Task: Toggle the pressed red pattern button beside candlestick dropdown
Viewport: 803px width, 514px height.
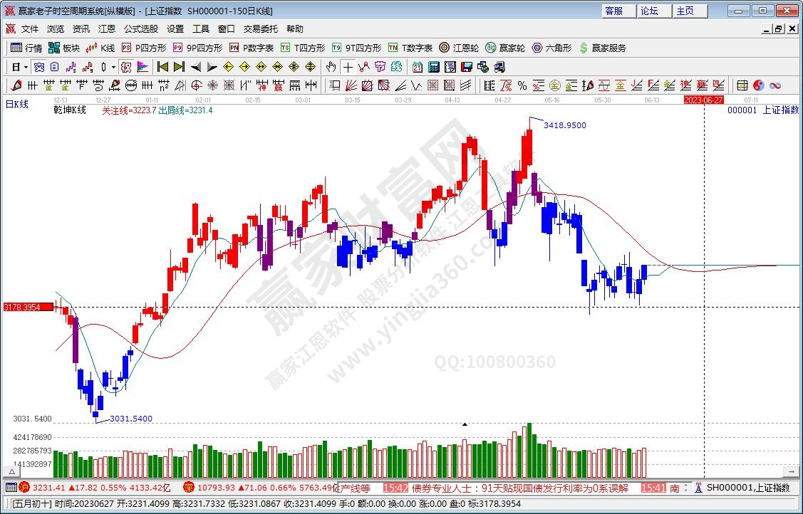Action: (x=126, y=67)
